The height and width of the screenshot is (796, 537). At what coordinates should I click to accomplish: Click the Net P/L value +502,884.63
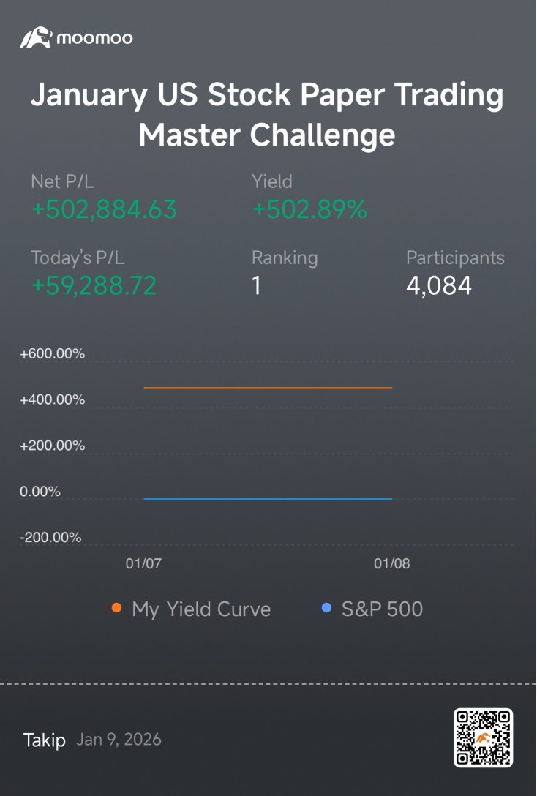(x=104, y=209)
